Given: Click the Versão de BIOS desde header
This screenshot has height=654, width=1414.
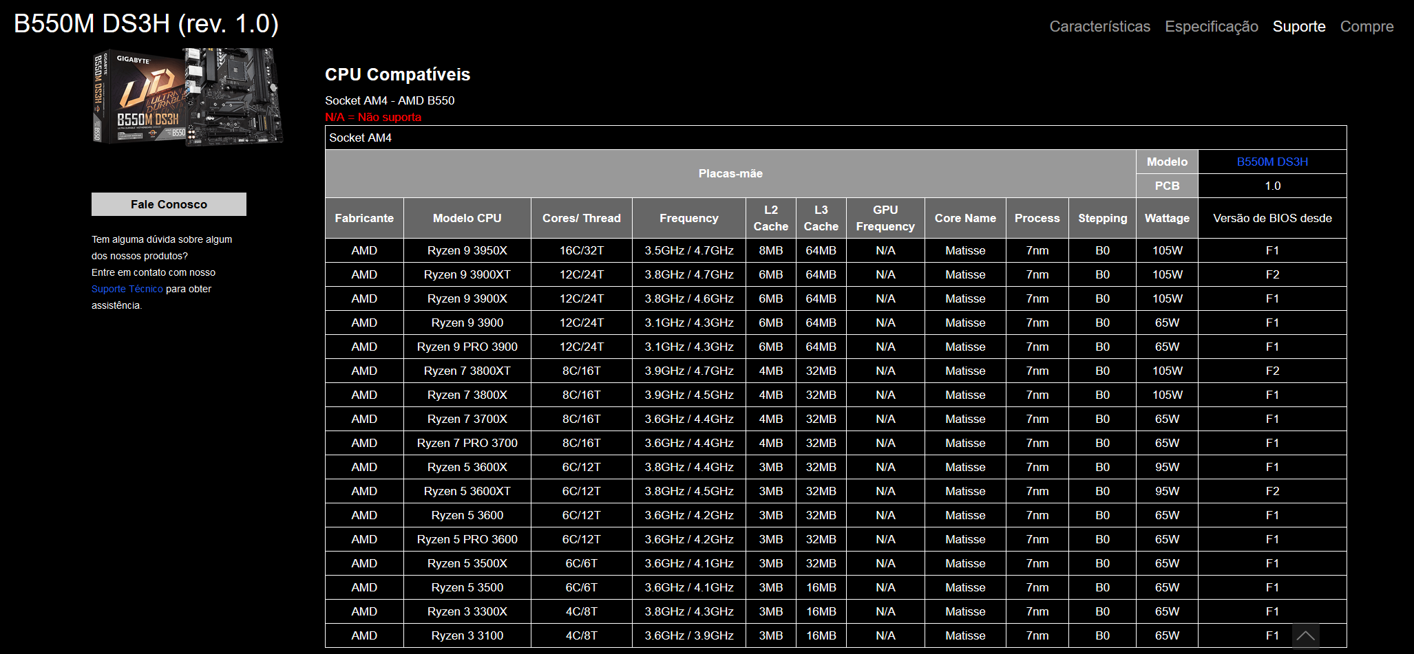Looking at the screenshot, I should point(1271,218).
